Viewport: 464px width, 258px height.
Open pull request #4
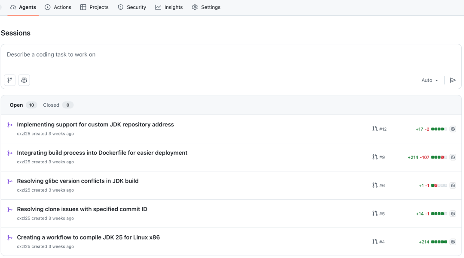pos(379,242)
